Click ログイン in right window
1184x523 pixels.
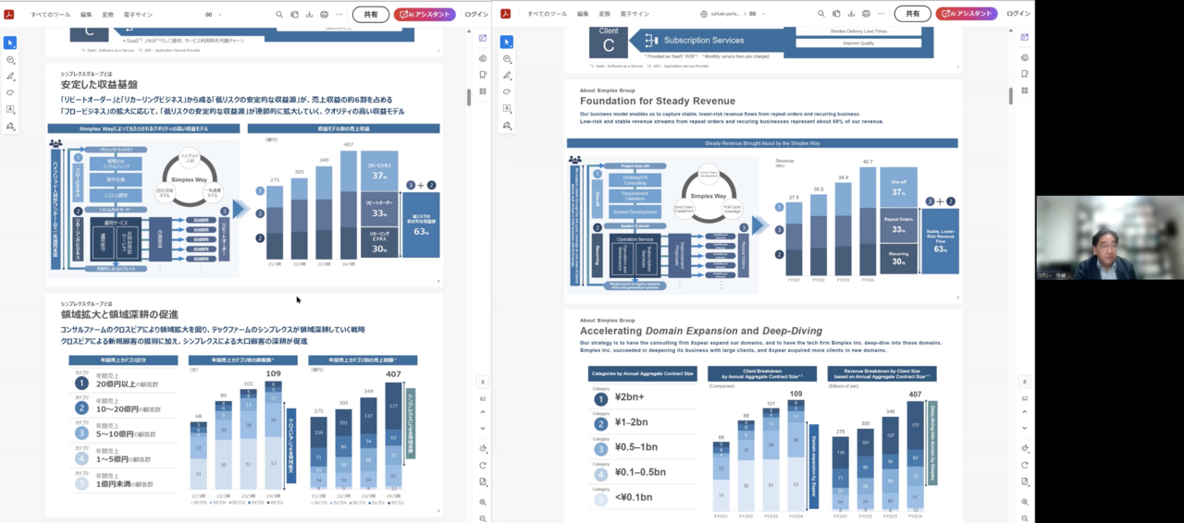(x=1018, y=15)
